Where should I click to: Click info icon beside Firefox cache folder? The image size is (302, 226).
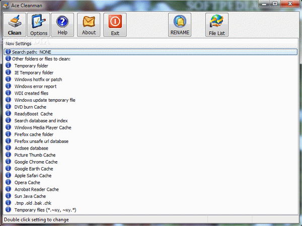tap(8, 134)
